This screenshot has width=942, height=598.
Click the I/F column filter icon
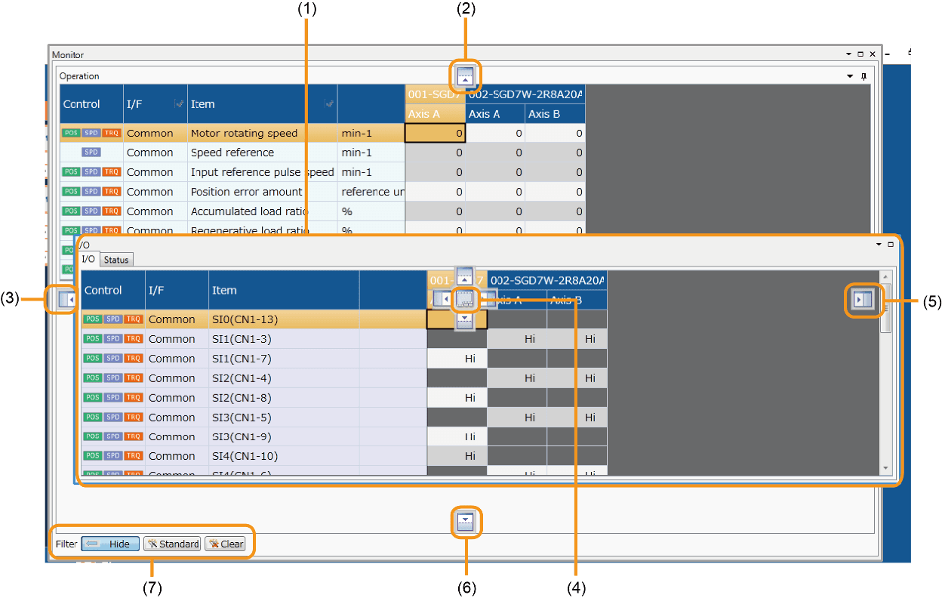pyautogui.click(x=179, y=104)
